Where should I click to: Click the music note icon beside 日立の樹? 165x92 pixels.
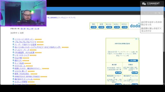coord(13,58)
